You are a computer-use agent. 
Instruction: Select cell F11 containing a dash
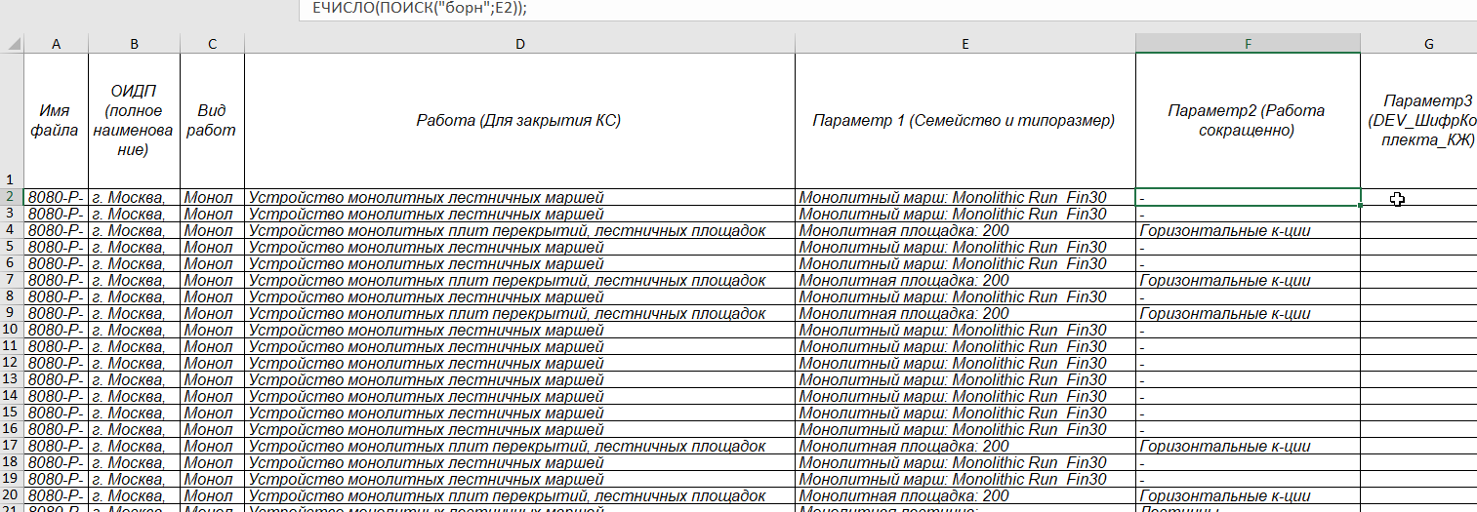point(1248,346)
